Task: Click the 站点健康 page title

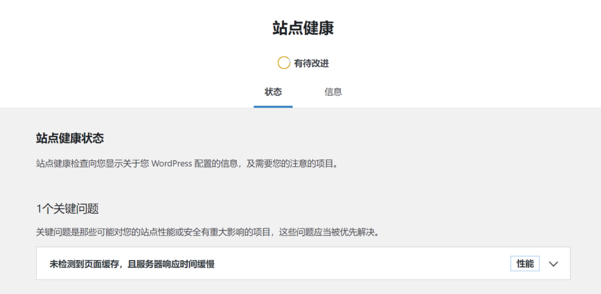Action: click(303, 29)
